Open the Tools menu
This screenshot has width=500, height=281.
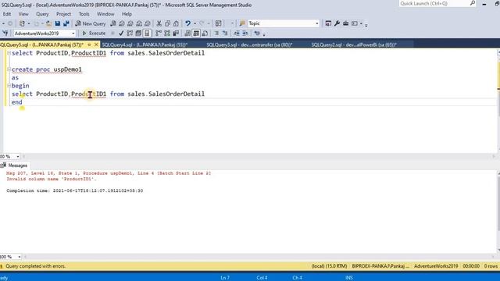(84, 14)
